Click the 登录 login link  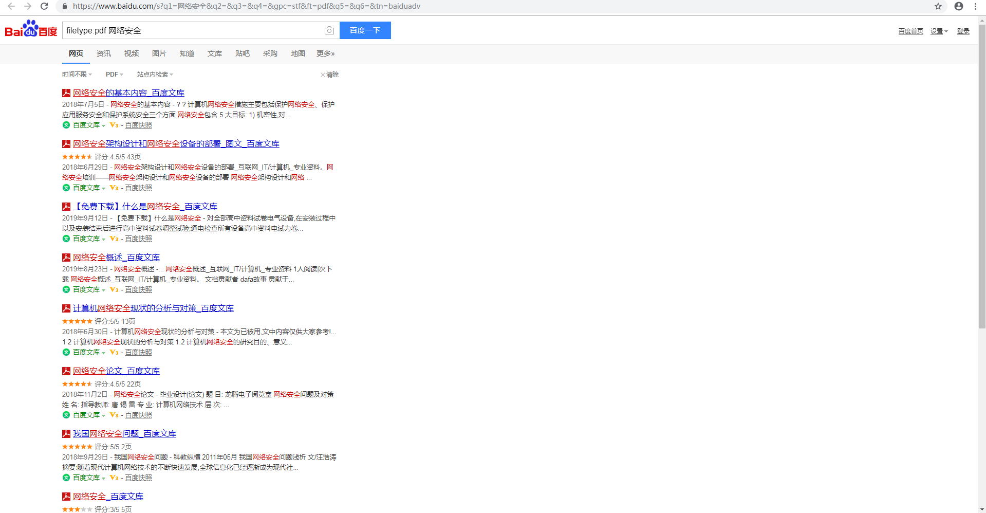coord(963,31)
